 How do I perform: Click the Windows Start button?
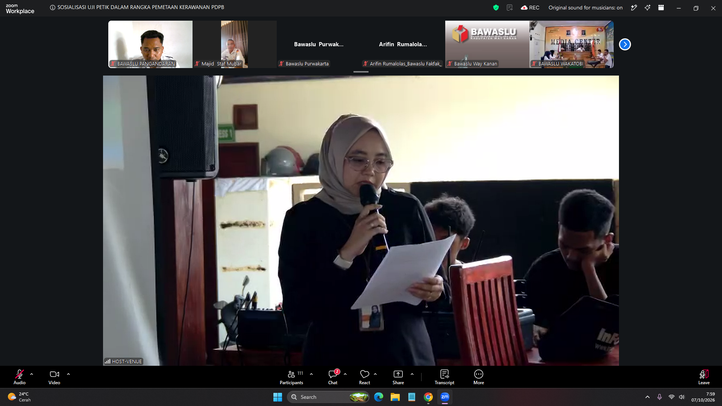(x=278, y=397)
